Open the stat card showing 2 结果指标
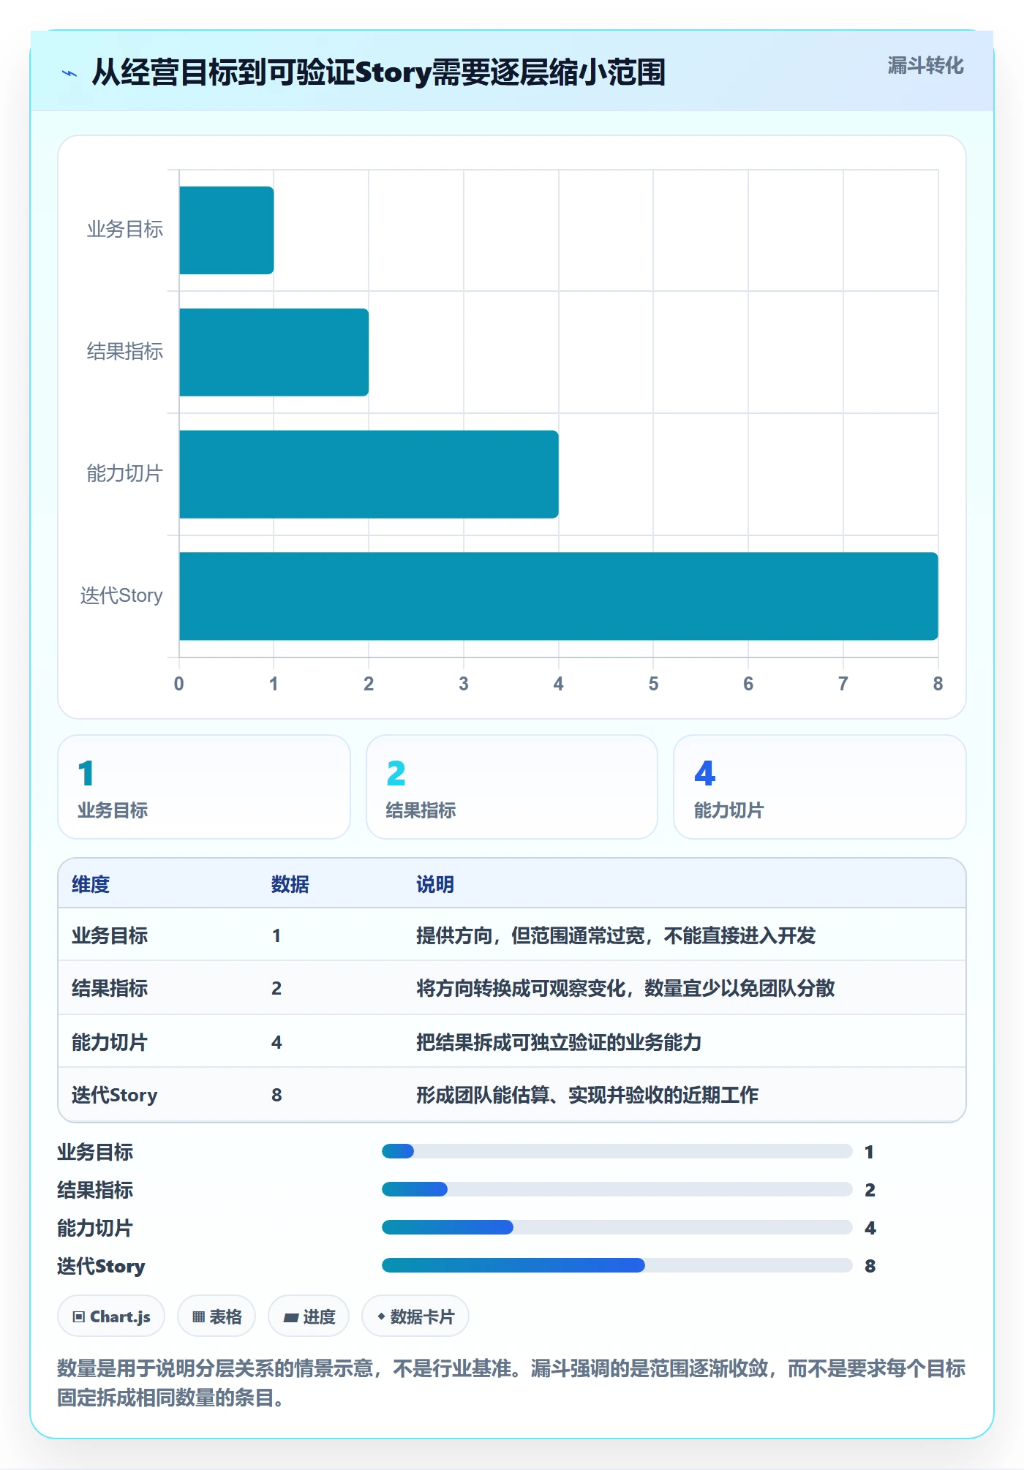Screen dimensions: 1024x1470 [x=512, y=787]
